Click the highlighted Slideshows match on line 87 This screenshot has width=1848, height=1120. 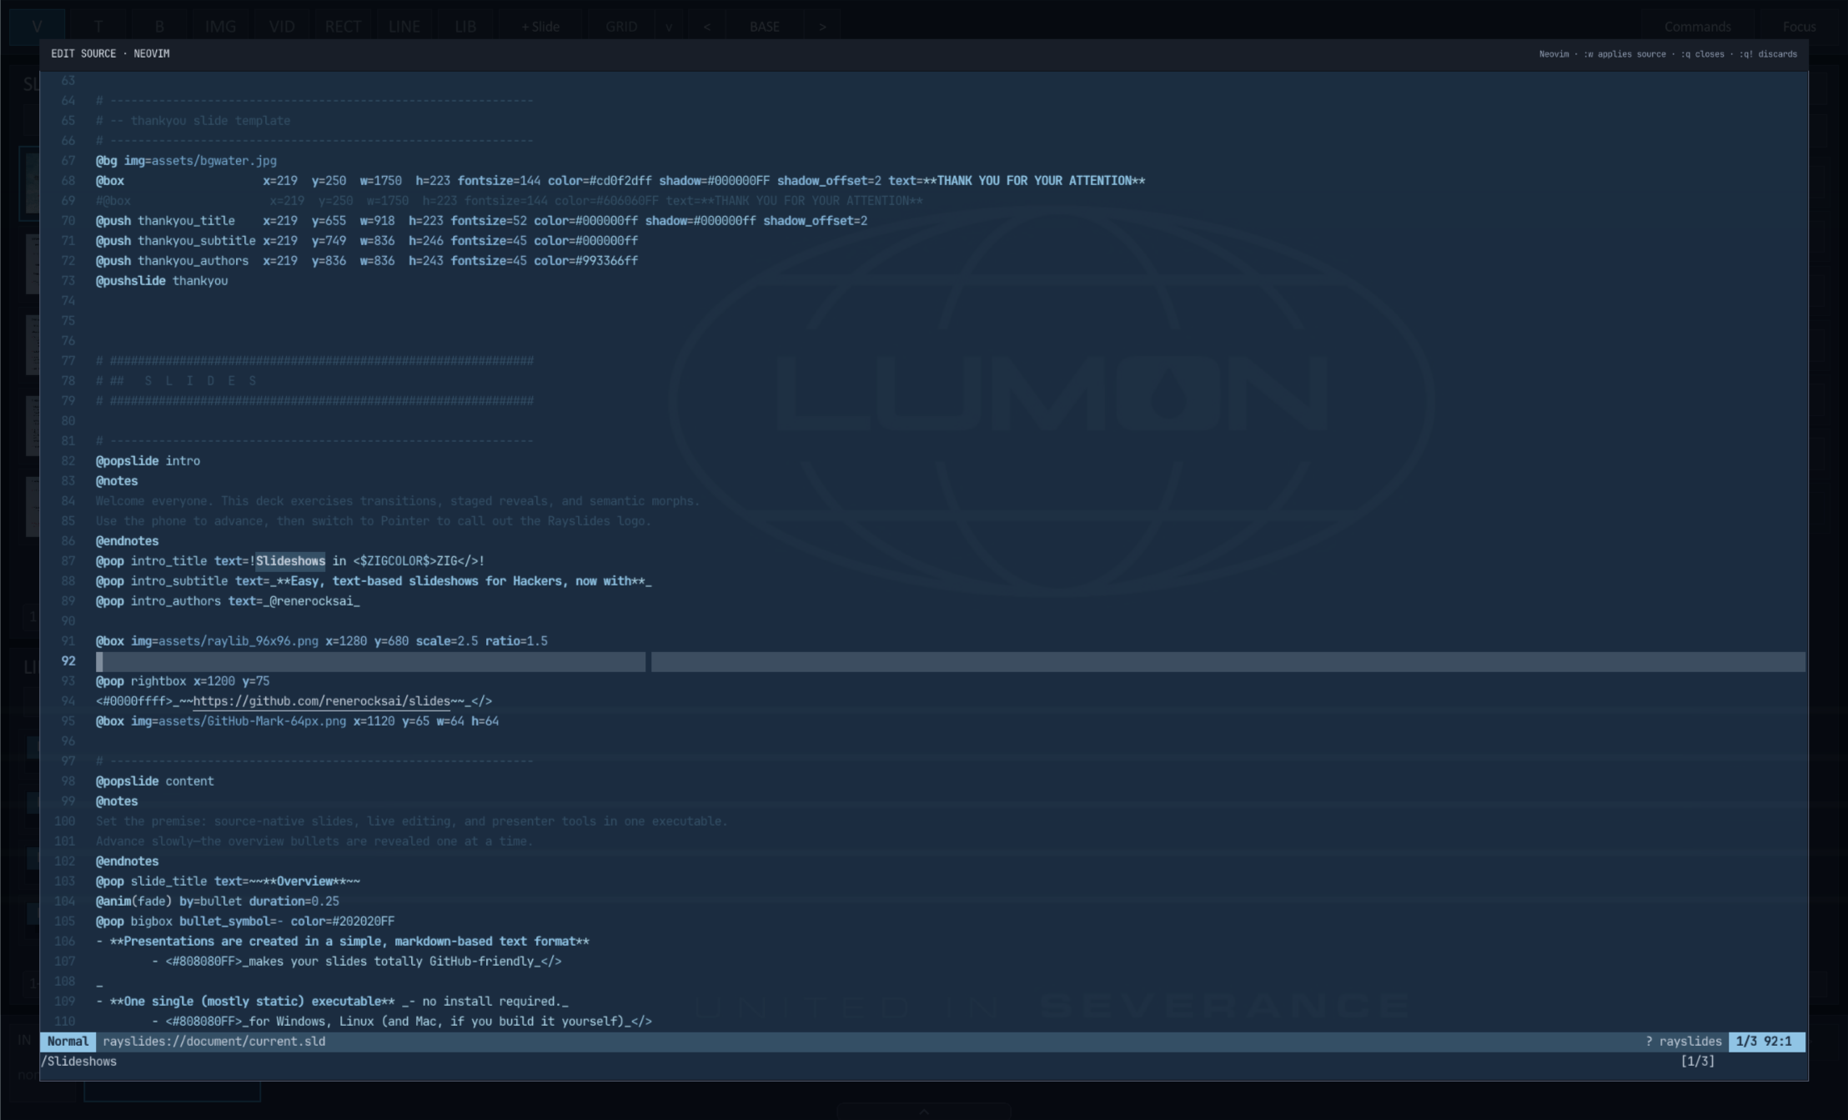(290, 560)
